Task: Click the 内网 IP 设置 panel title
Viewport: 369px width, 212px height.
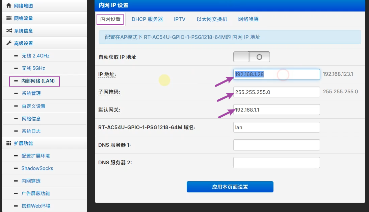Action: coord(113,5)
